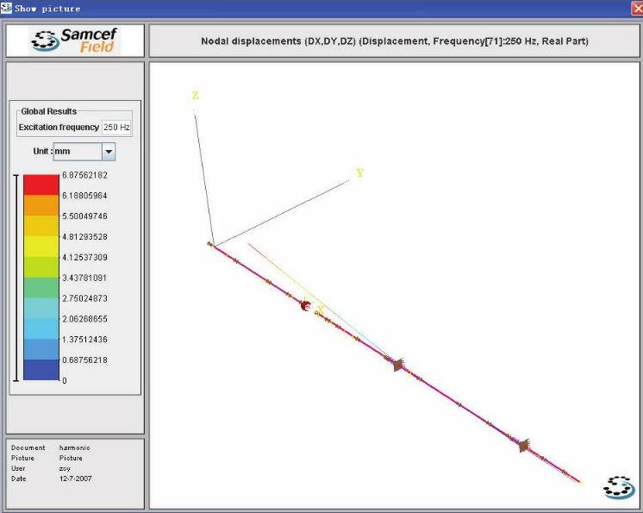Open the Unit dropdown arrow
The width and height of the screenshot is (643, 513).
point(109,152)
